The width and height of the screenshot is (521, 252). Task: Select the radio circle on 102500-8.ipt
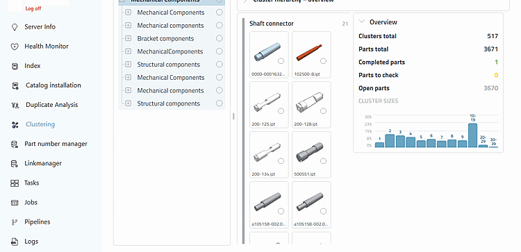click(x=323, y=61)
